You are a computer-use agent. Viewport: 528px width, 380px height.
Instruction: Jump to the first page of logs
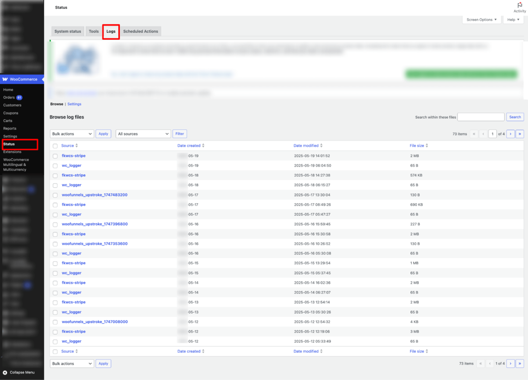click(x=474, y=134)
